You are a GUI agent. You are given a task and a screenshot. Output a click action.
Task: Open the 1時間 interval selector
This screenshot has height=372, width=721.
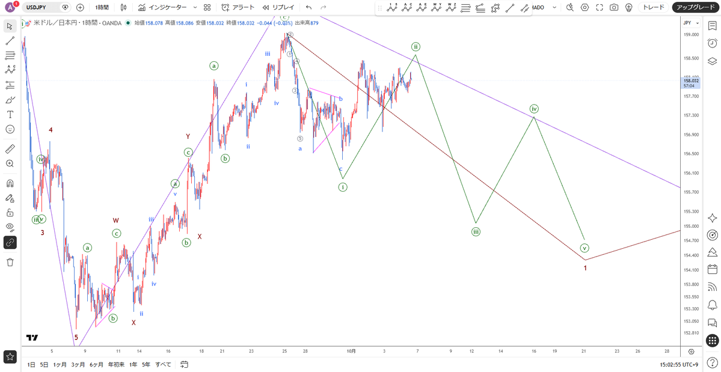(x=102, y=7)
